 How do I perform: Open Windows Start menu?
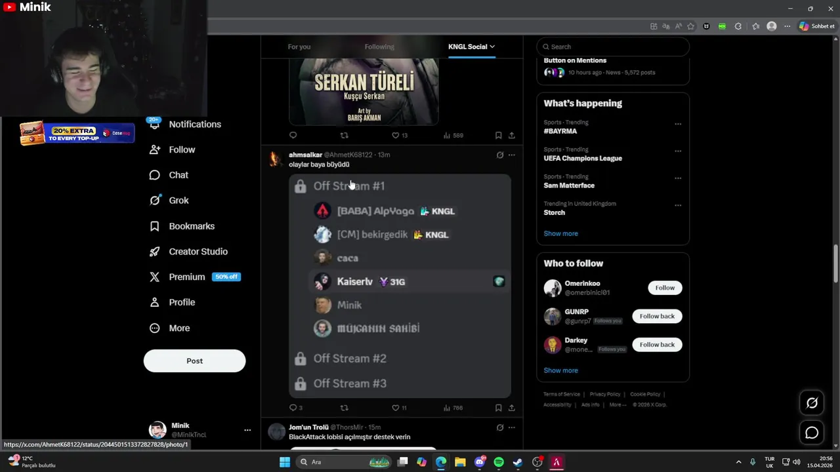[x=285, y=462]
